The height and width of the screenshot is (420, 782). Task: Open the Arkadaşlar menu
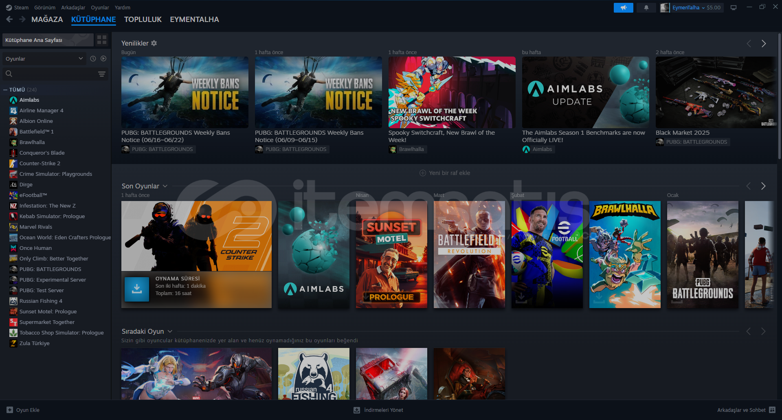click(73, 7)
